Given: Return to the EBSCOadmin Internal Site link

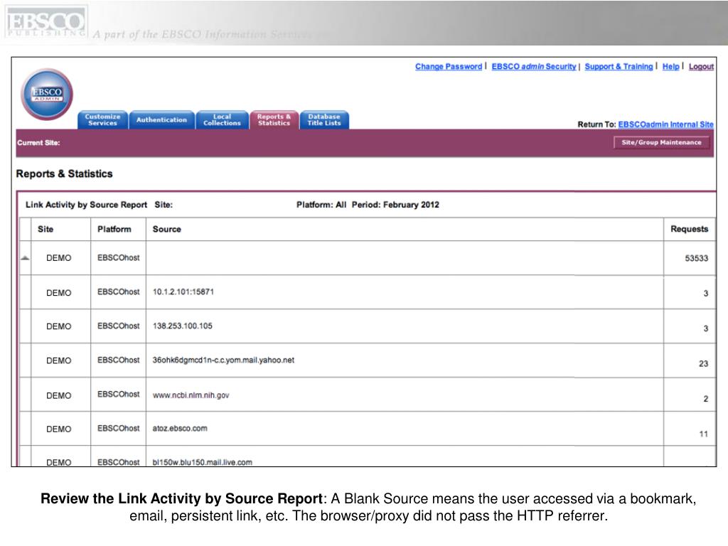Looking at the screenshot, I should pyautogui.click(x=665, y=124).
